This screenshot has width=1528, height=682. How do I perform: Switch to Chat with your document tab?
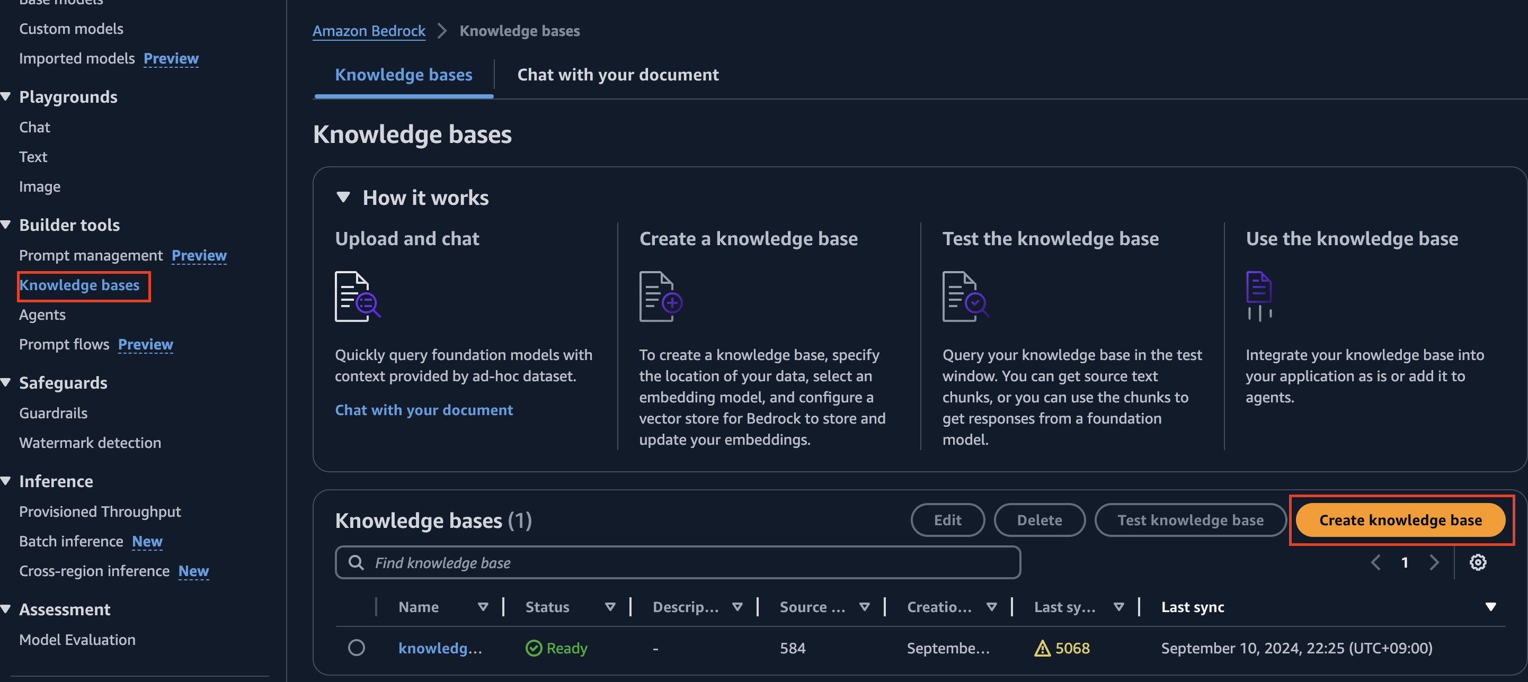pyautogui.click(x=617, y=75)
